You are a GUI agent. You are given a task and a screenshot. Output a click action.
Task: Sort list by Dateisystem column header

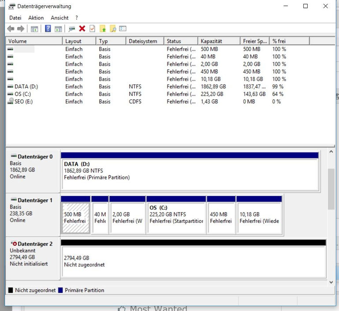point(143,41)
